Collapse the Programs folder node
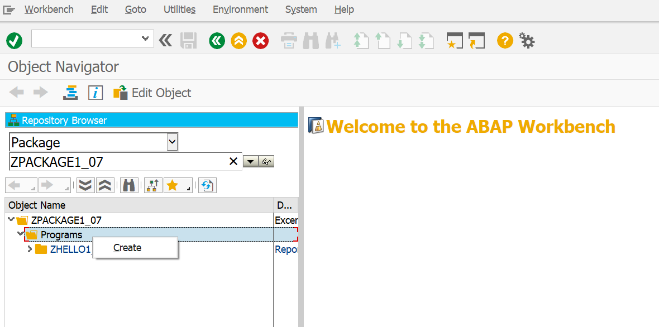The image size is (659, 327). click(x=20, y=234)
